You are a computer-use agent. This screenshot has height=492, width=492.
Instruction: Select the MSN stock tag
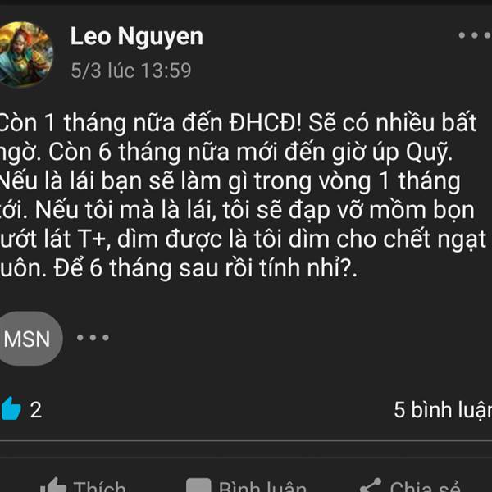pyautogui.click(x=30, y=339)
